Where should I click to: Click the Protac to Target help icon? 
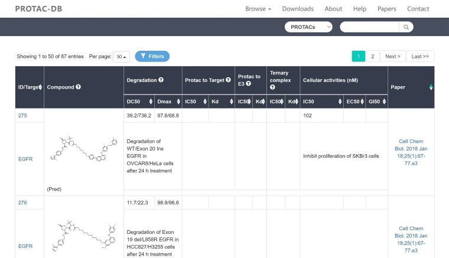228,80
